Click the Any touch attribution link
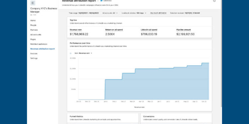 point(158,13)
